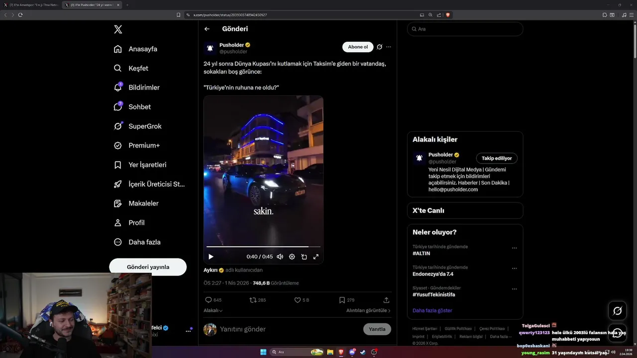Open the #ALTIN trending topic

(x=421, y=254)
